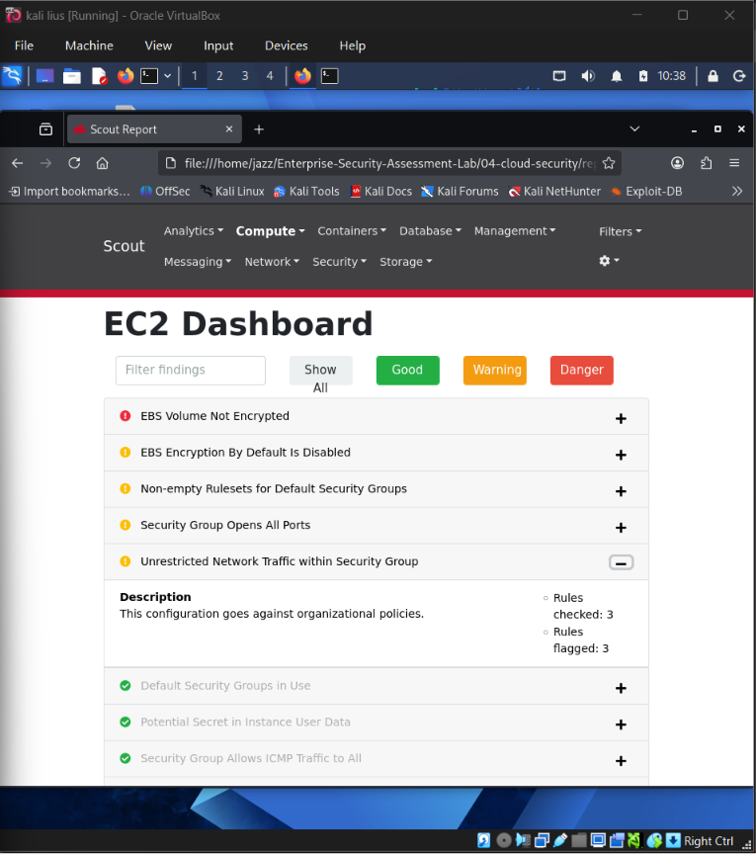Open the VirtualBox View menu
The image size is (756, 854).
coord(158,45)
